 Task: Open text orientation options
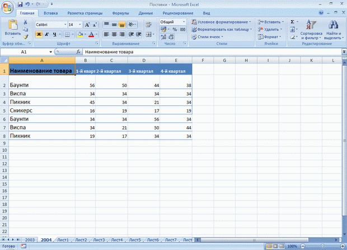[x=132, y=24]
